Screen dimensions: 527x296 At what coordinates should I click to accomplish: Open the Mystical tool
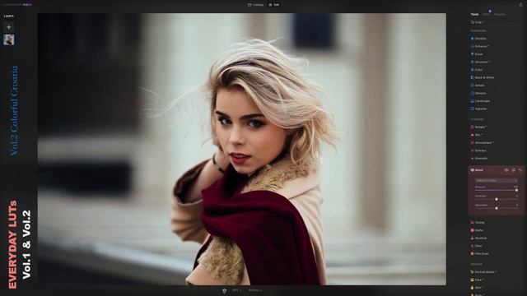[x=478, y=238]
